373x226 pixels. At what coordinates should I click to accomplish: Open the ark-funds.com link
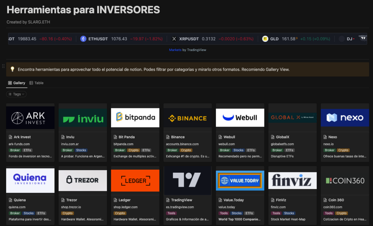[x=19, y=144]
